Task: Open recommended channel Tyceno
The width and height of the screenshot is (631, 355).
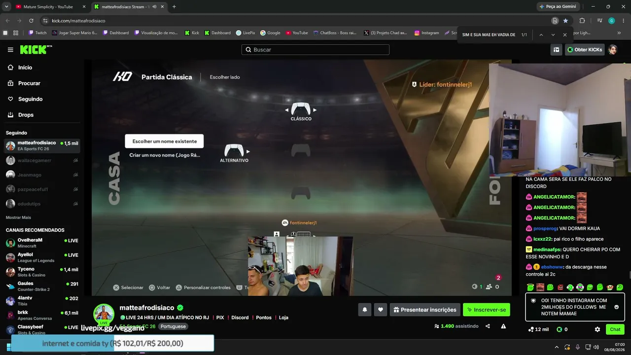Action: point(42,272)
